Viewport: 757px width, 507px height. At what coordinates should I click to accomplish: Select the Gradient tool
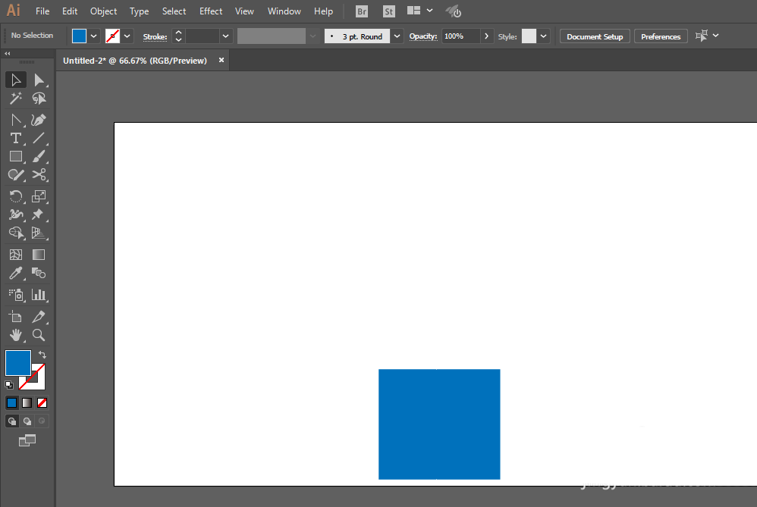pyautogui.click(x=39, y=255)
